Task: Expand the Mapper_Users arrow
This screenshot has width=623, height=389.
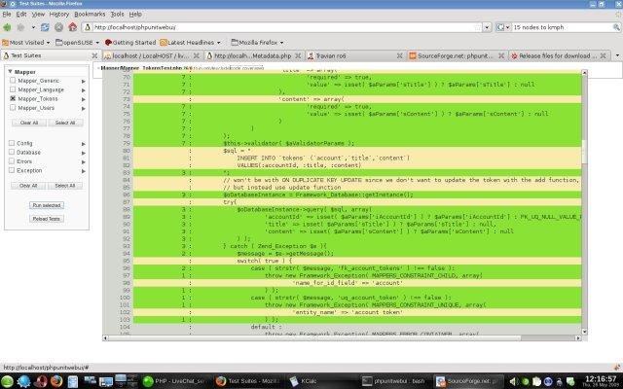Action: [x=84, y=108]
